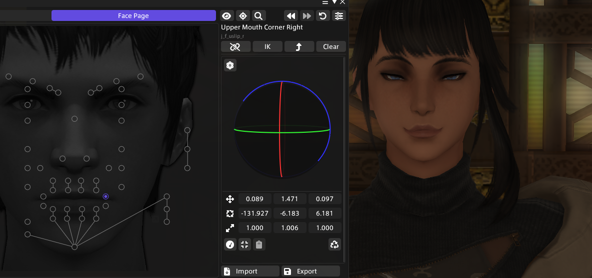The image size is (592, 278).
Task: Click the Import button
Action: tap(250, 271)
